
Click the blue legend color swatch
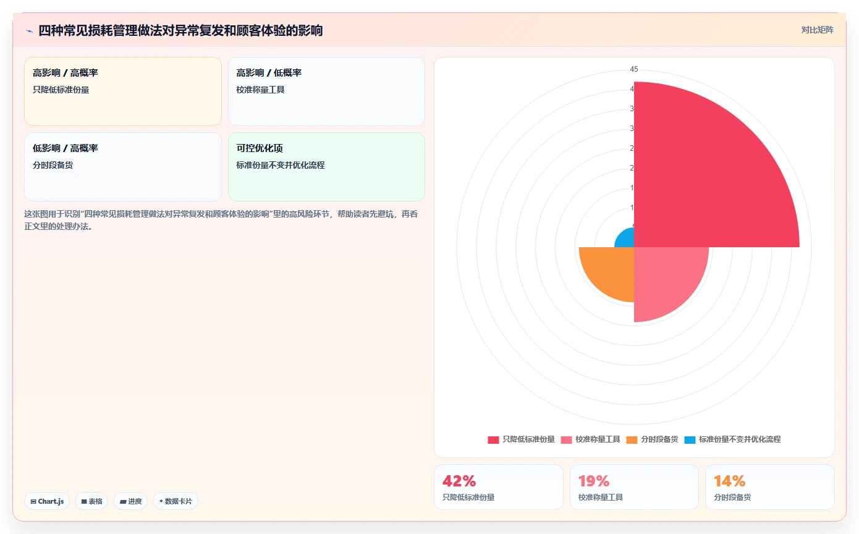(690, 440)
